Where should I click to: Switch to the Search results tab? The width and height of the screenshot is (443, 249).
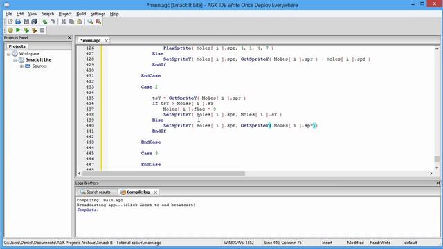[98, 192]
